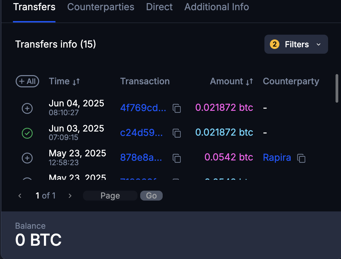The height and width of the screenshot is (259, 341).
Task: Click the Go pagination button
Action: coord(151,195)
